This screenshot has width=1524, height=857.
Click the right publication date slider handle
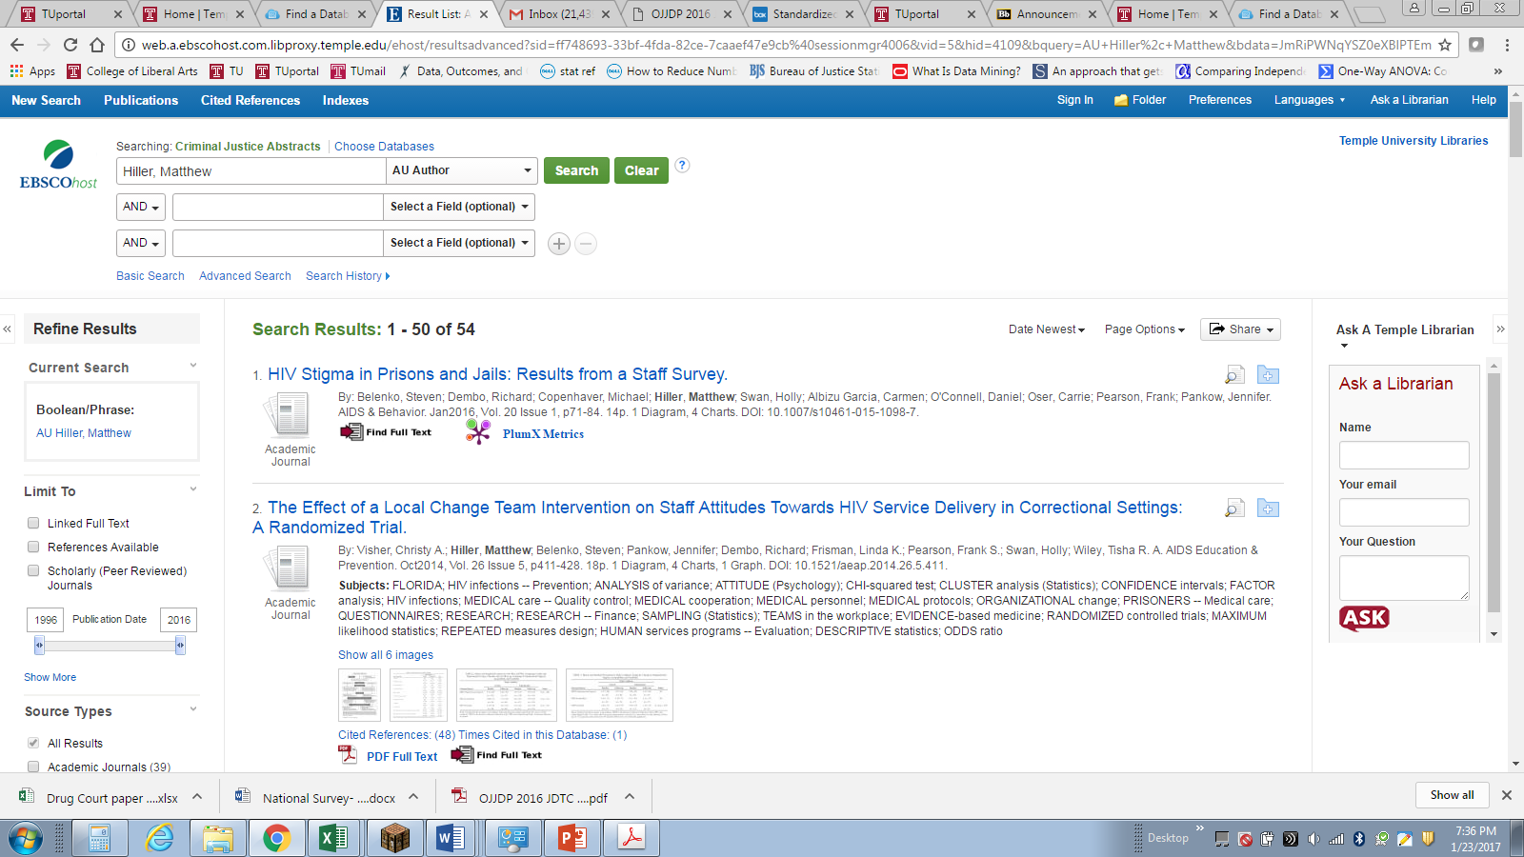pyautogui.click(x=180, y=646)
